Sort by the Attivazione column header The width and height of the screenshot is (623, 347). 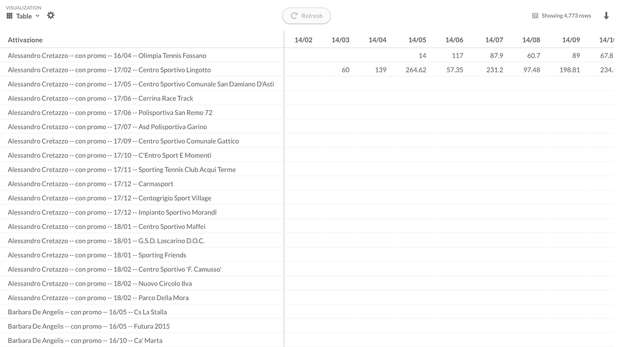point(26,40)
